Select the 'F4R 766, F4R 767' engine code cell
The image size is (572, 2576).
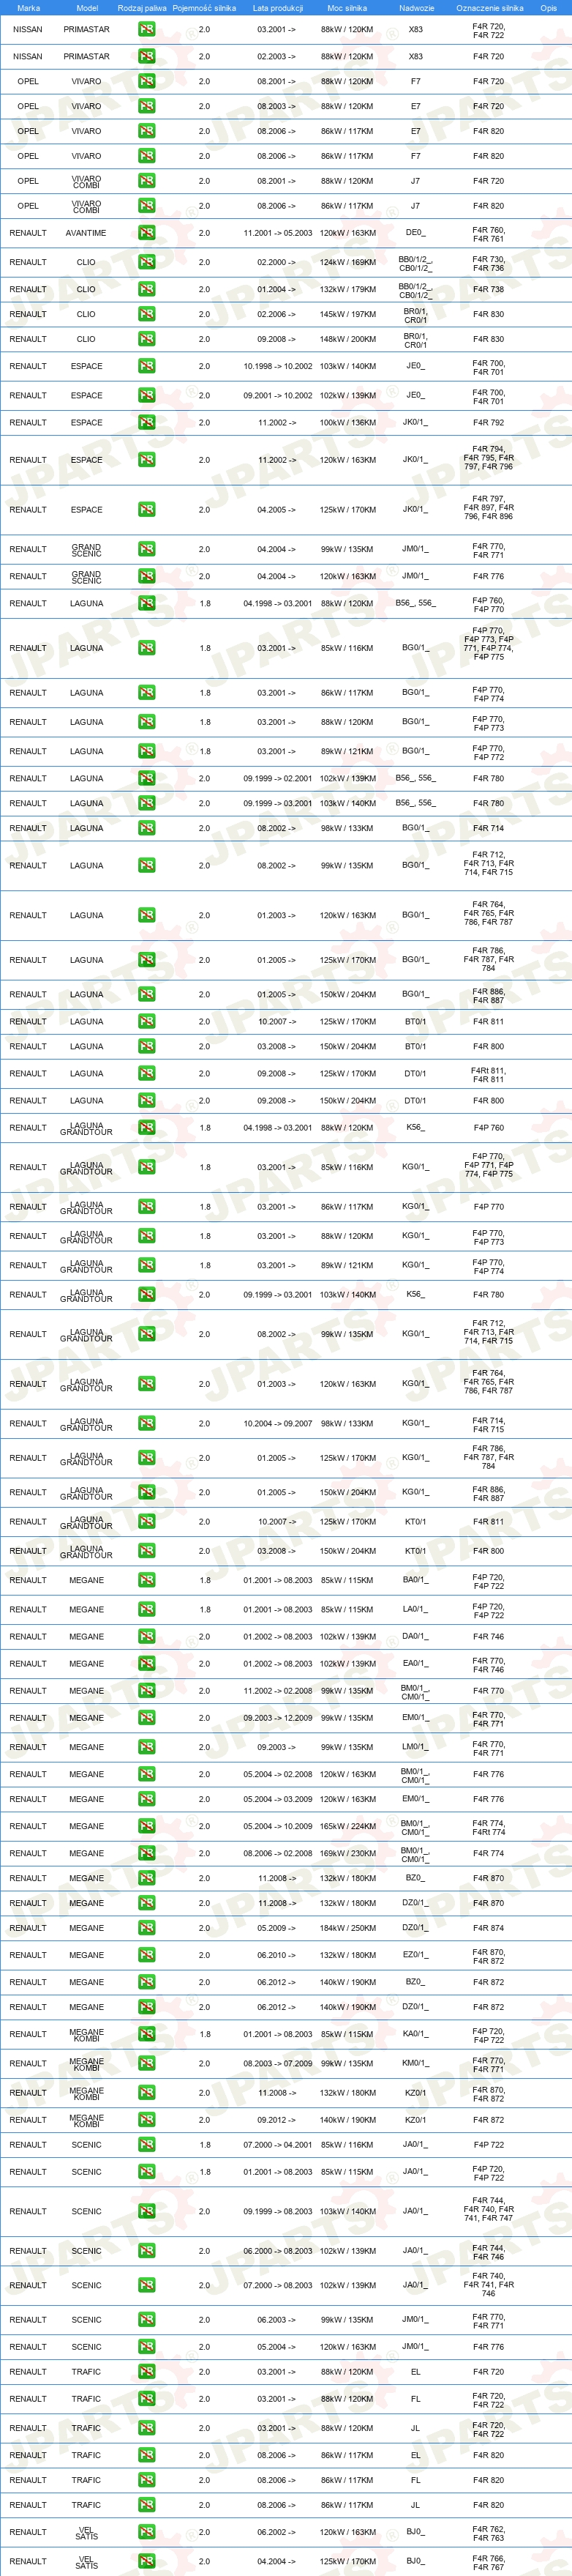[488, 2561]
